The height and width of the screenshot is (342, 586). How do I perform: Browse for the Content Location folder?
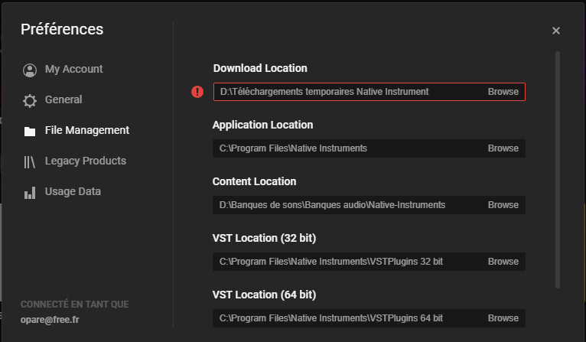pyautogui.click(x=503, y=205)
